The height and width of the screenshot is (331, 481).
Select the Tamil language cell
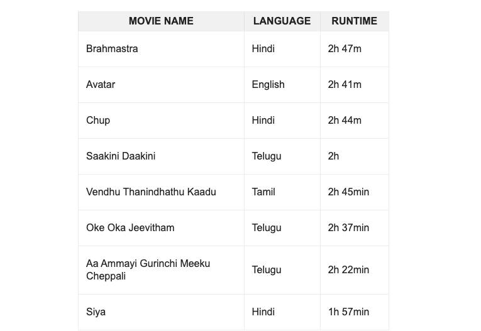tap(263, 192)
